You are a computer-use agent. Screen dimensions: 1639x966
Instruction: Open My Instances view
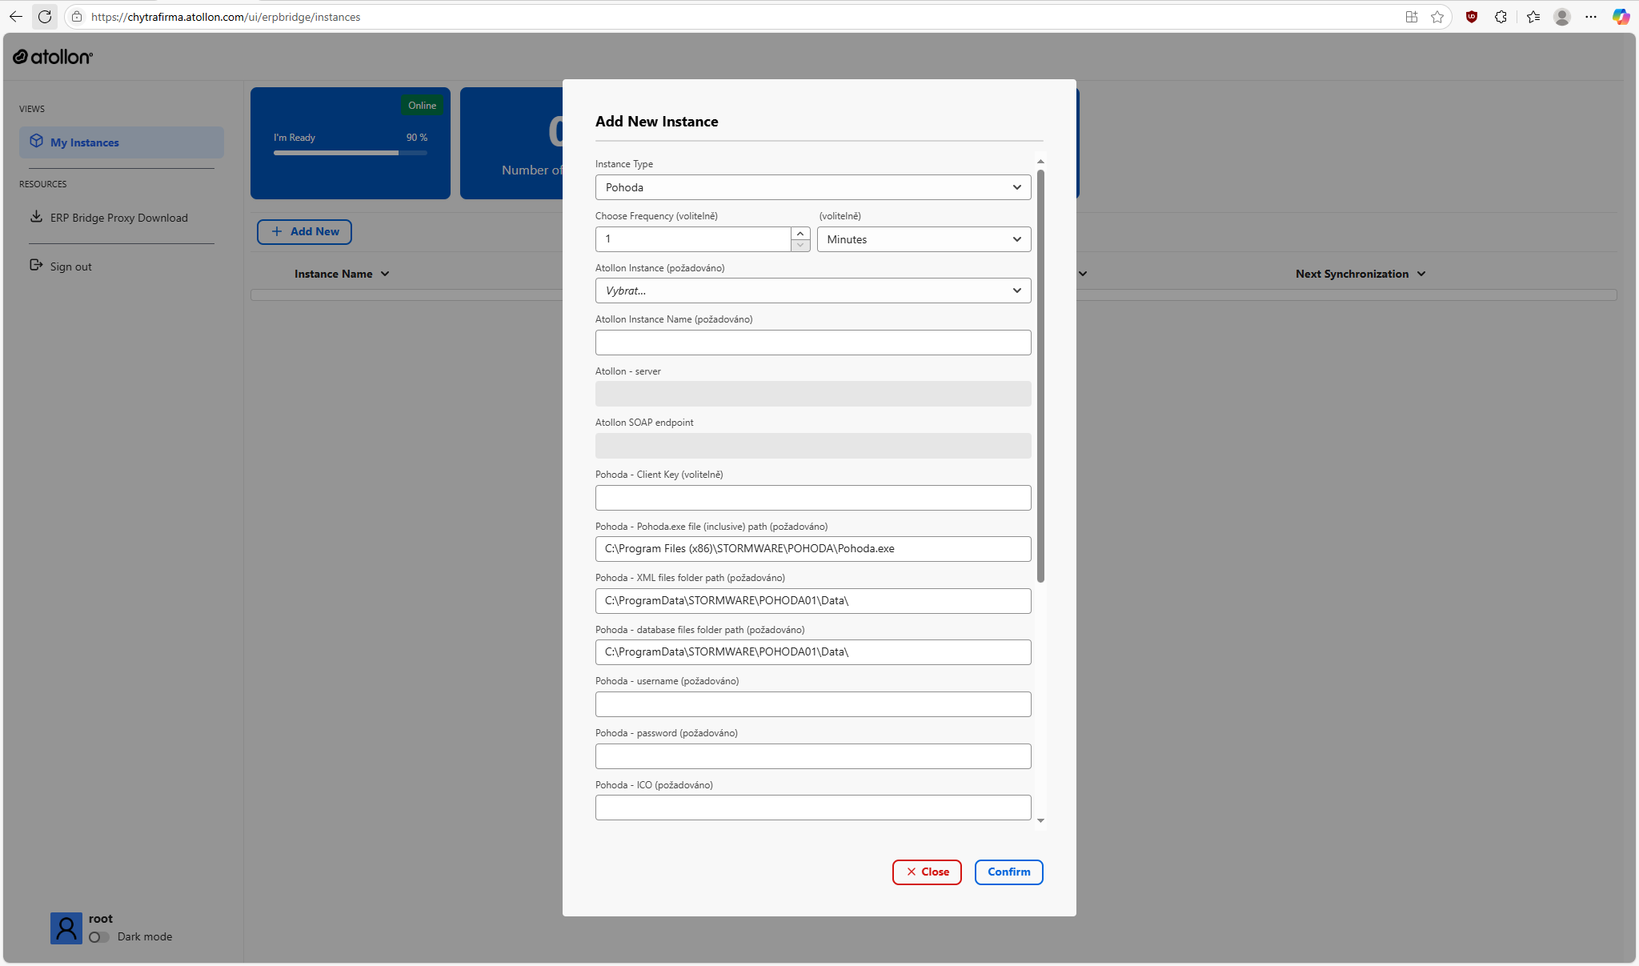point(85,142)
